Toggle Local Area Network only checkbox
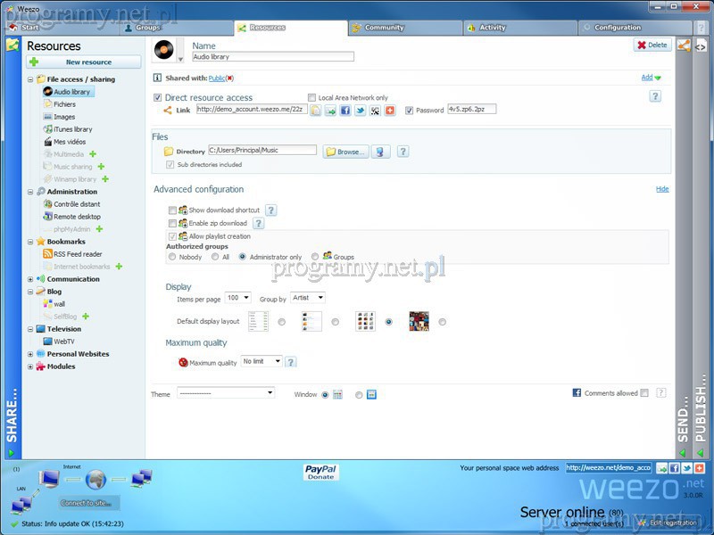This screenshot has height=535, width=714. (x=311, y=98)
